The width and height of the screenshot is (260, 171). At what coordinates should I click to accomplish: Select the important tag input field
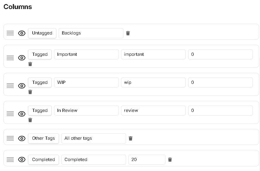[153, 54]
